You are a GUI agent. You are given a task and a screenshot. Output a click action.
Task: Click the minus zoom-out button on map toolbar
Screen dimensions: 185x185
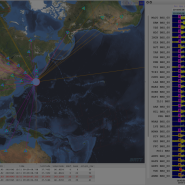[x=122, y=3]
